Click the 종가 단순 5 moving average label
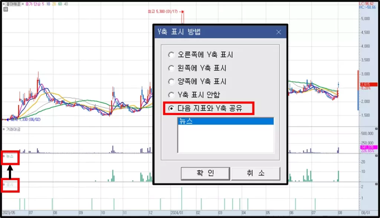This screenshot has height=218, width=380. [x=35, y=4]
